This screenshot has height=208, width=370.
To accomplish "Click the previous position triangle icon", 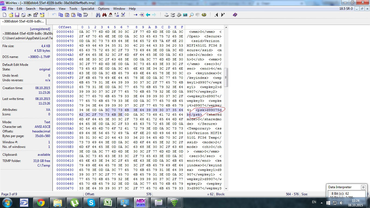I will point(216,15).
